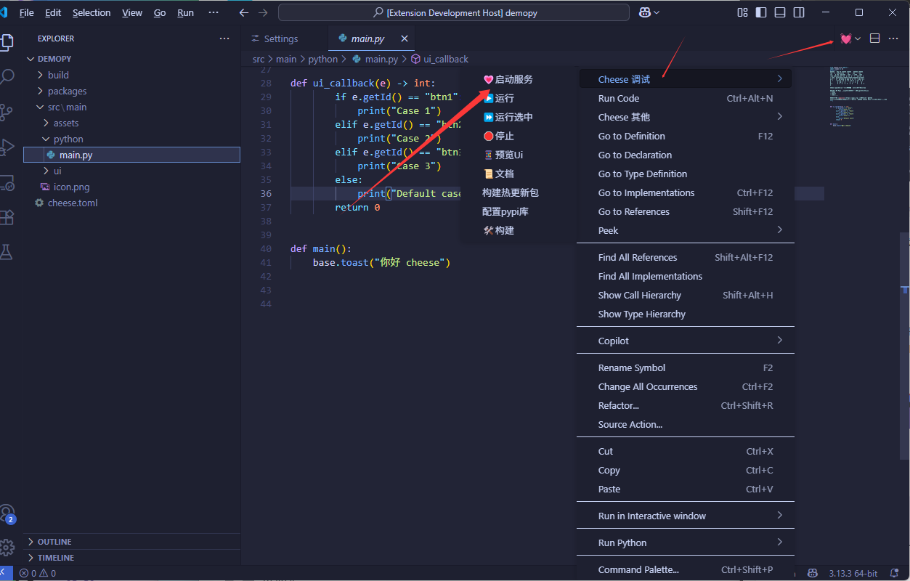Collapse the DEMOPY root folder
Viewport: 910px width, 581px height.
point(54,59)
